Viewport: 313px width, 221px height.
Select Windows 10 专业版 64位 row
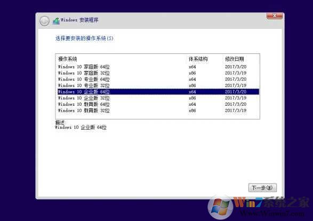coord(158,79)
